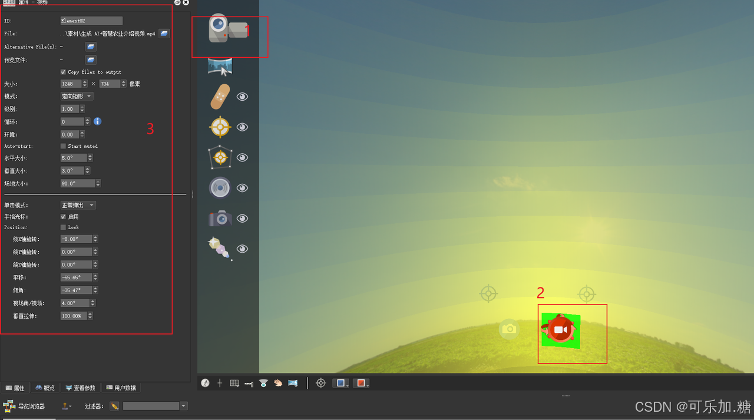This screenshot has height=420, width=754.
Task: Click the 大小 height field 704
Action: [110, 84]
